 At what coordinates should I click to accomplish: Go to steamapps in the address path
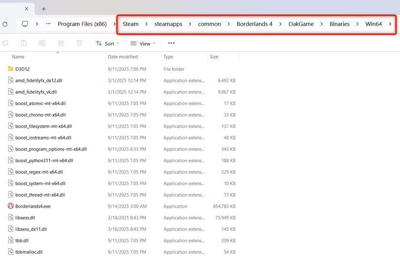168,24
